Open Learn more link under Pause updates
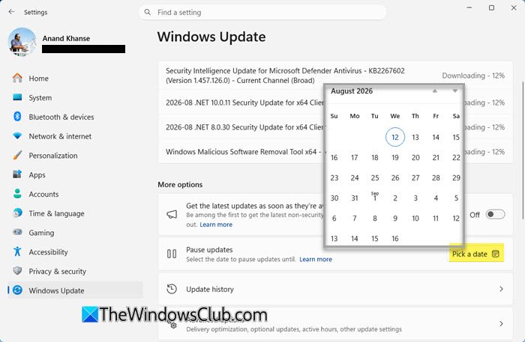Screen dimensions: 525x342 click(316, 259)
